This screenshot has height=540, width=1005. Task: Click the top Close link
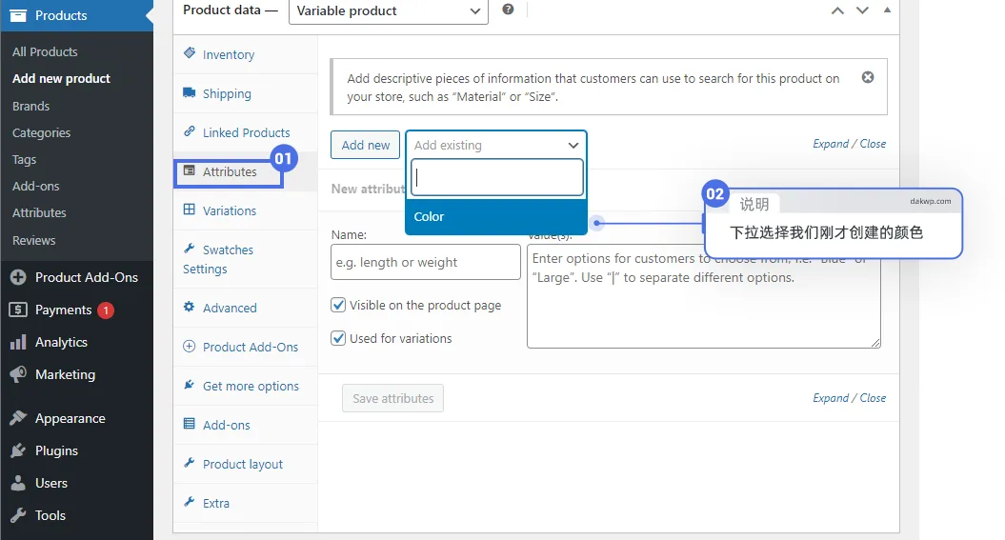(873, 144)
